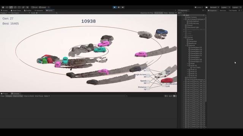Select the Move tool in the toolbar
Viewport: 243px width, 136px height.
pyautogui.click(x=7, y=7)
